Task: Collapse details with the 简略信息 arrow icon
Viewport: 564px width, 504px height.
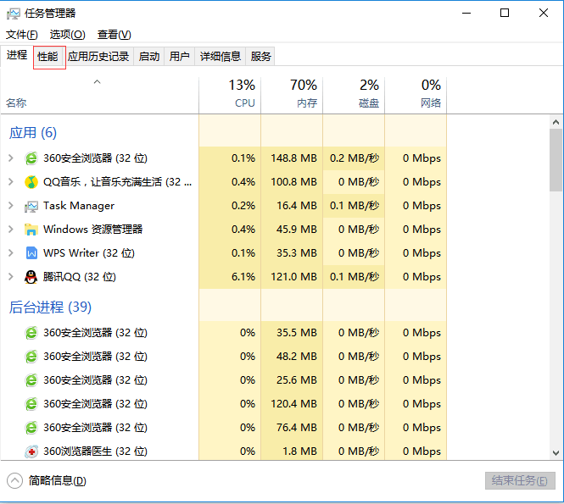Action: pos(14,480)
